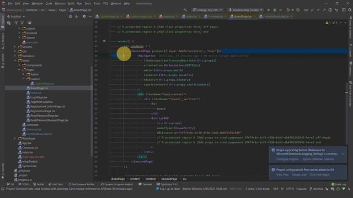Switch to FrontendNavLinks.tsx editor tab
This screenshot has width=353, height=198.
click(276, 16)
